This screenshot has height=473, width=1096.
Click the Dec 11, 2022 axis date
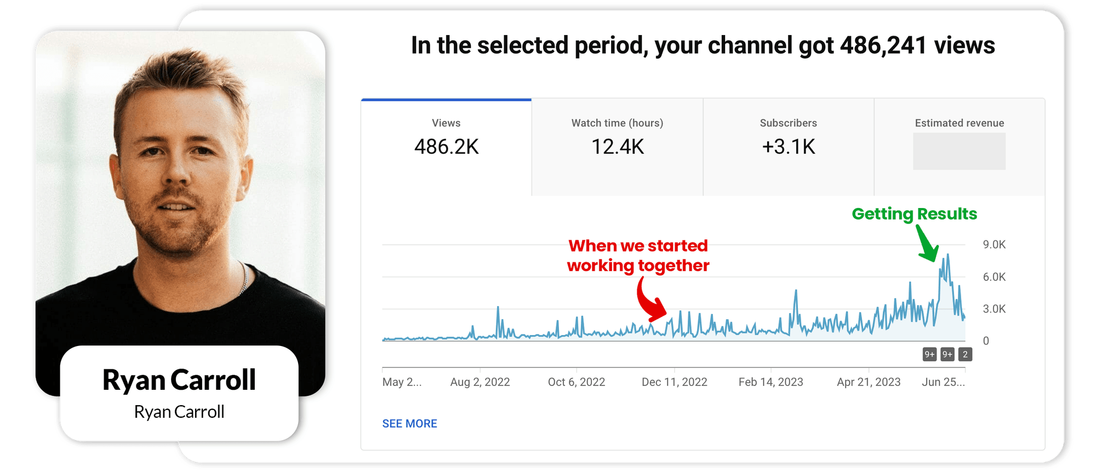(675, 382)
